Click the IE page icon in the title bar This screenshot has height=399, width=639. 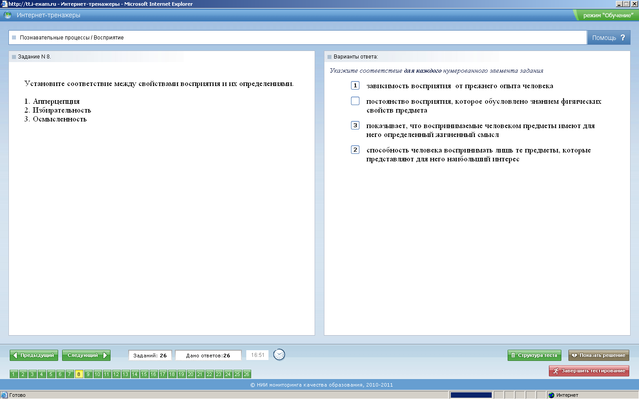(4, 4)
